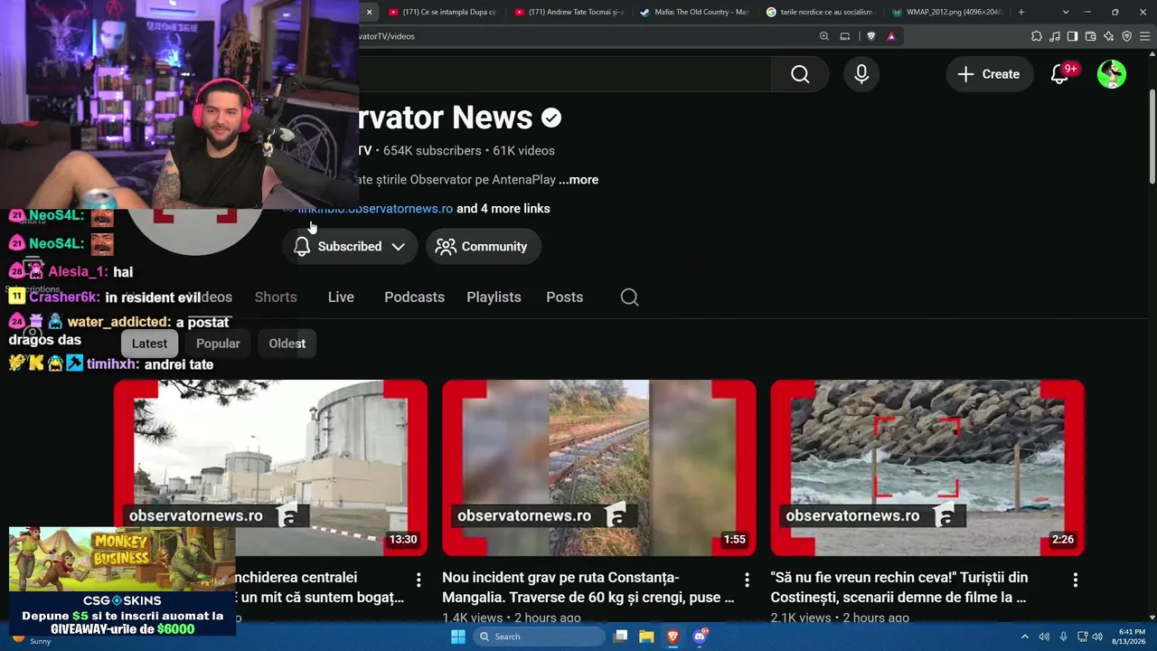
Task: Switch to the 'tarile nordice' Google tab
Action: point(820,12)
